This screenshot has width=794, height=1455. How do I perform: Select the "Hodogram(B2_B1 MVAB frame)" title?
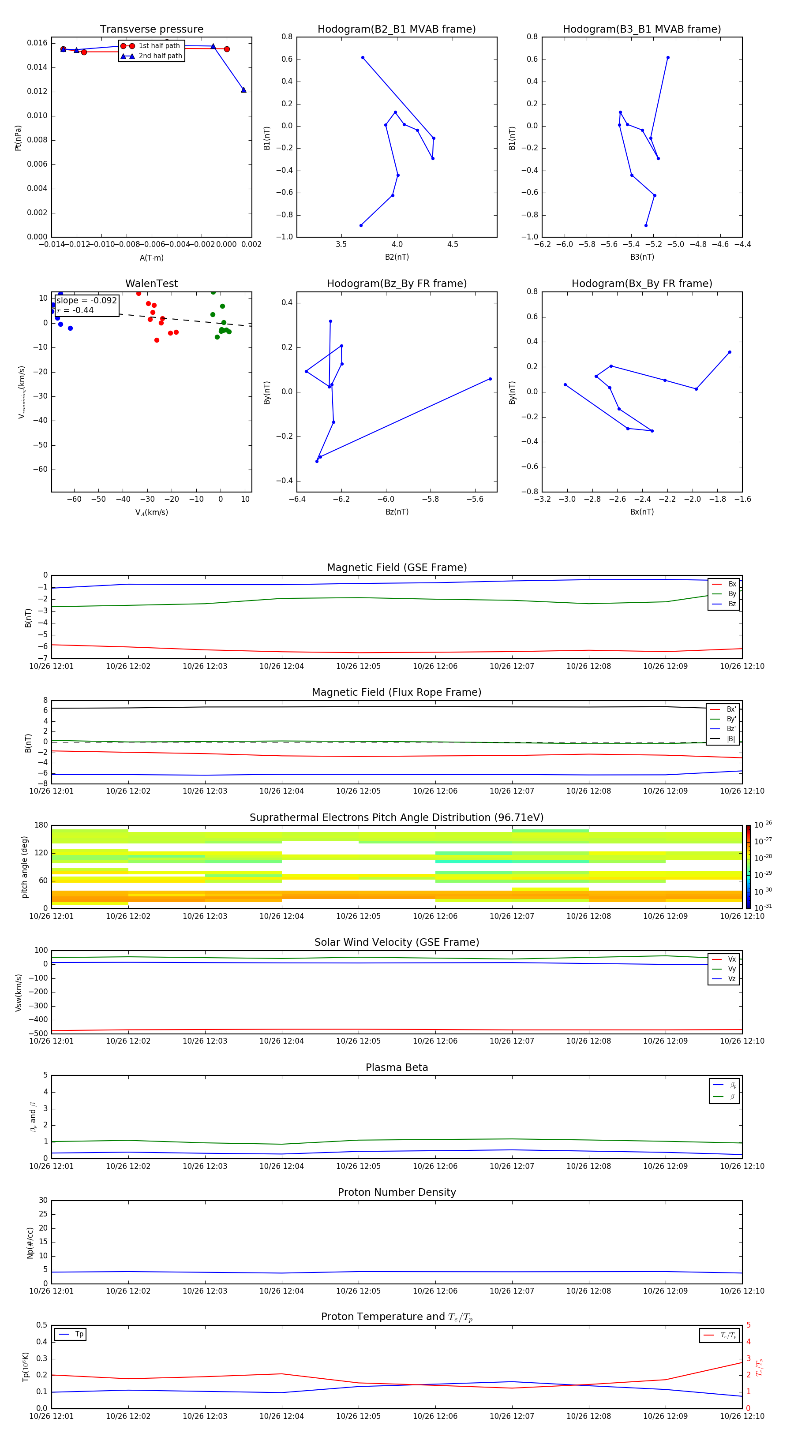click(397, 30)
